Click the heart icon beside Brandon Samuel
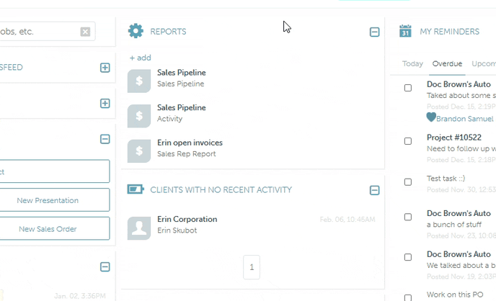The image size is (496, 301). click(x=431, y=117)
